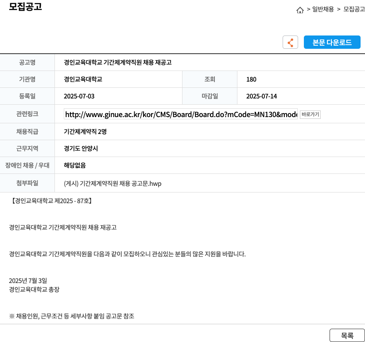
Task: Click 기관명 value 경인교육대학교
Action: pos(83,79)
